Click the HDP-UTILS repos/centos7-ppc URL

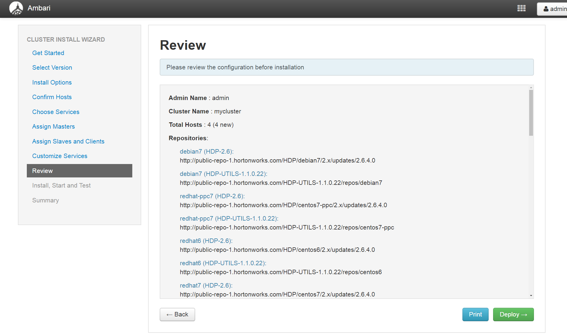pos(287,227)
